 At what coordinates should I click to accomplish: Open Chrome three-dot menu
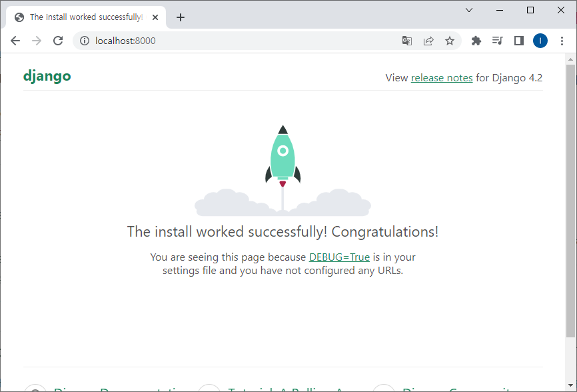point(562,41)
